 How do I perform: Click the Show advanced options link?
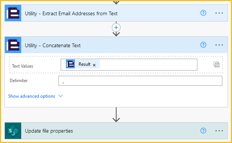pyautogui.click(x=32, y=96)
